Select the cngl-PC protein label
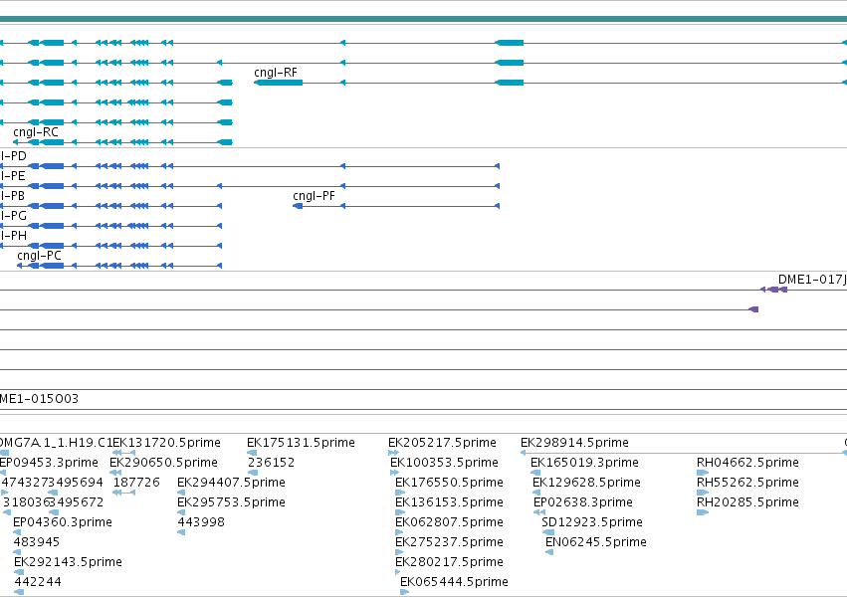Image resolution: width=847 pixels, height=597 pixels. [39, 256]
